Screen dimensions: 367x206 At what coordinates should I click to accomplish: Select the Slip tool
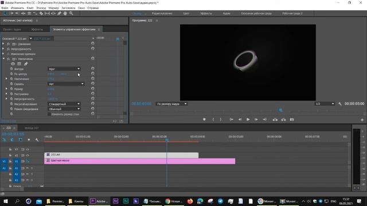click(x=47, y=14)
